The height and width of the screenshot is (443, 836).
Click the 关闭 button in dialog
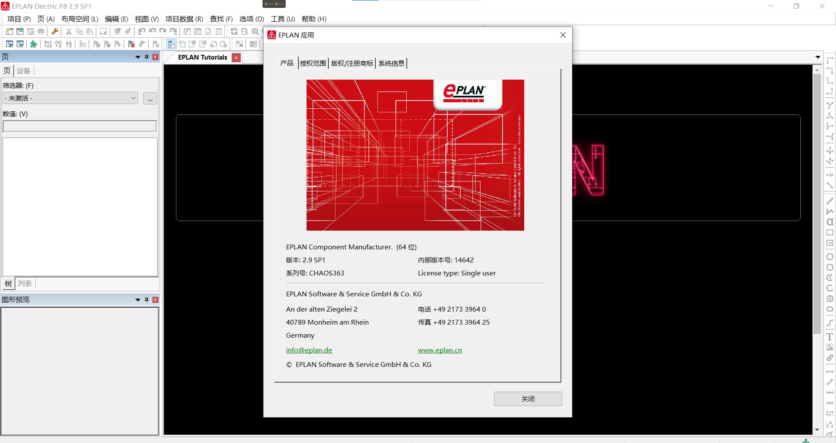coord(528,399)
